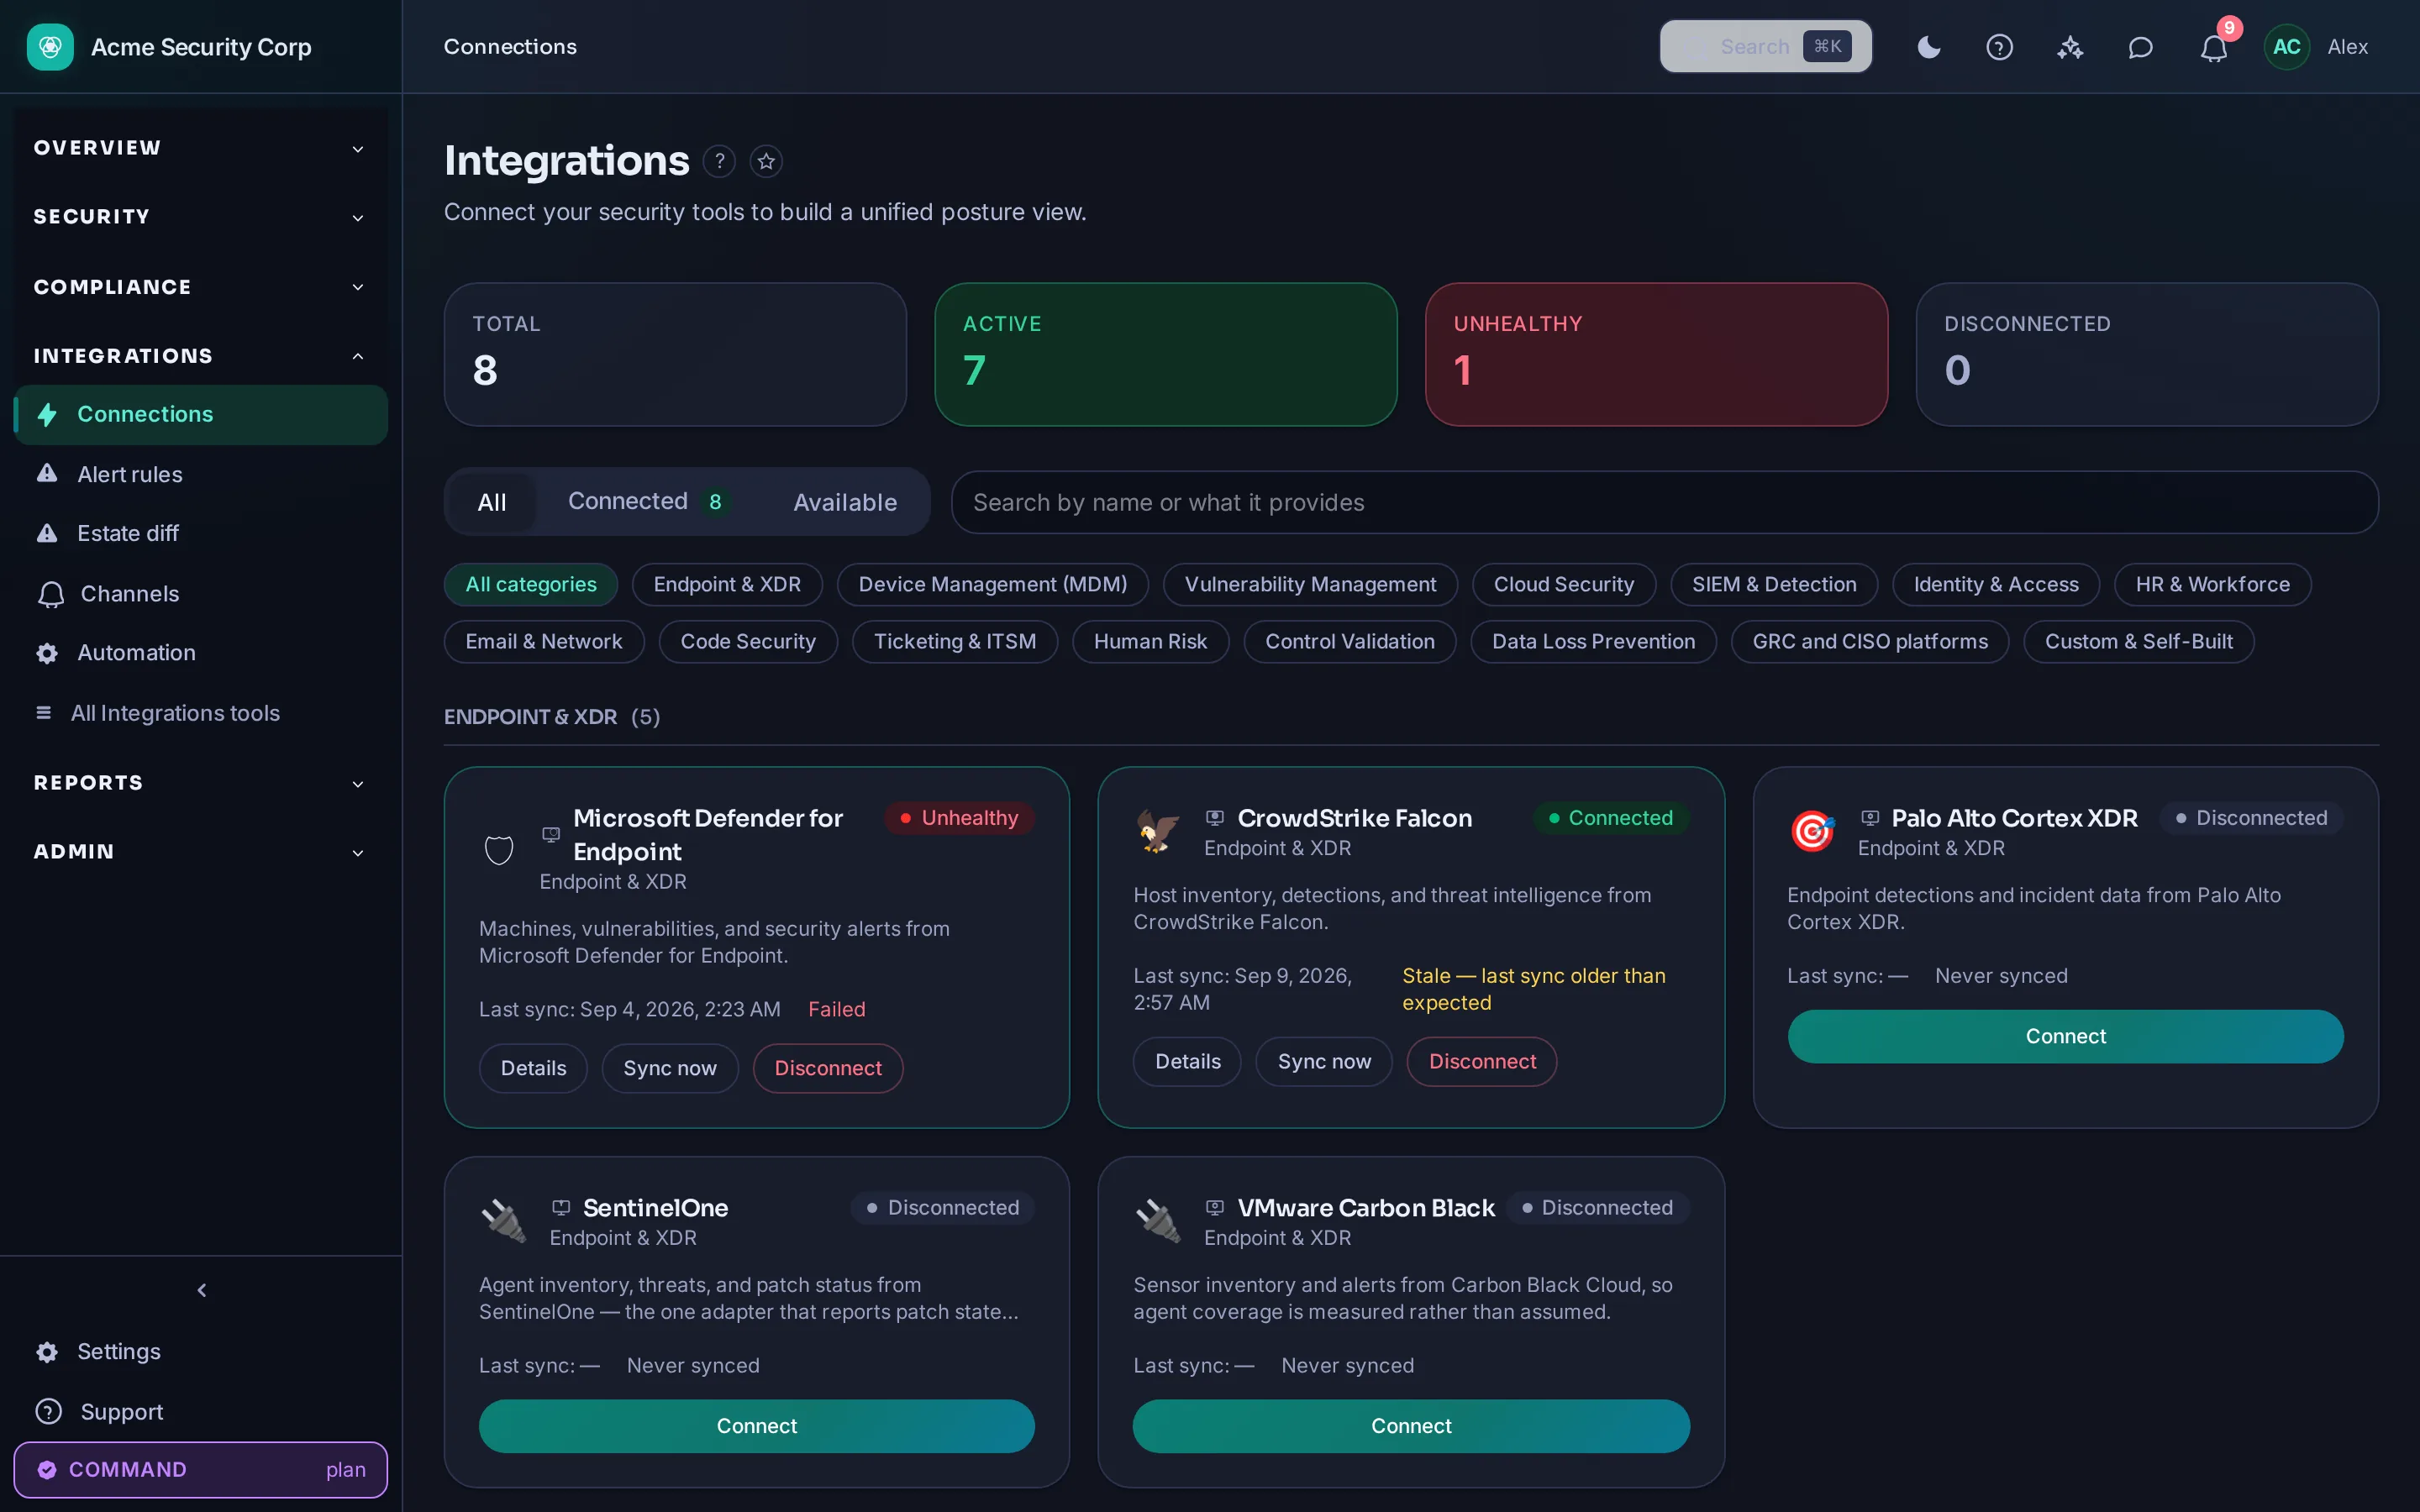This screenshot has height=1512, width=2420.
Task: Click the question mark beside Integrations heading
Action: pyautogui.click(x=719, y=161)
